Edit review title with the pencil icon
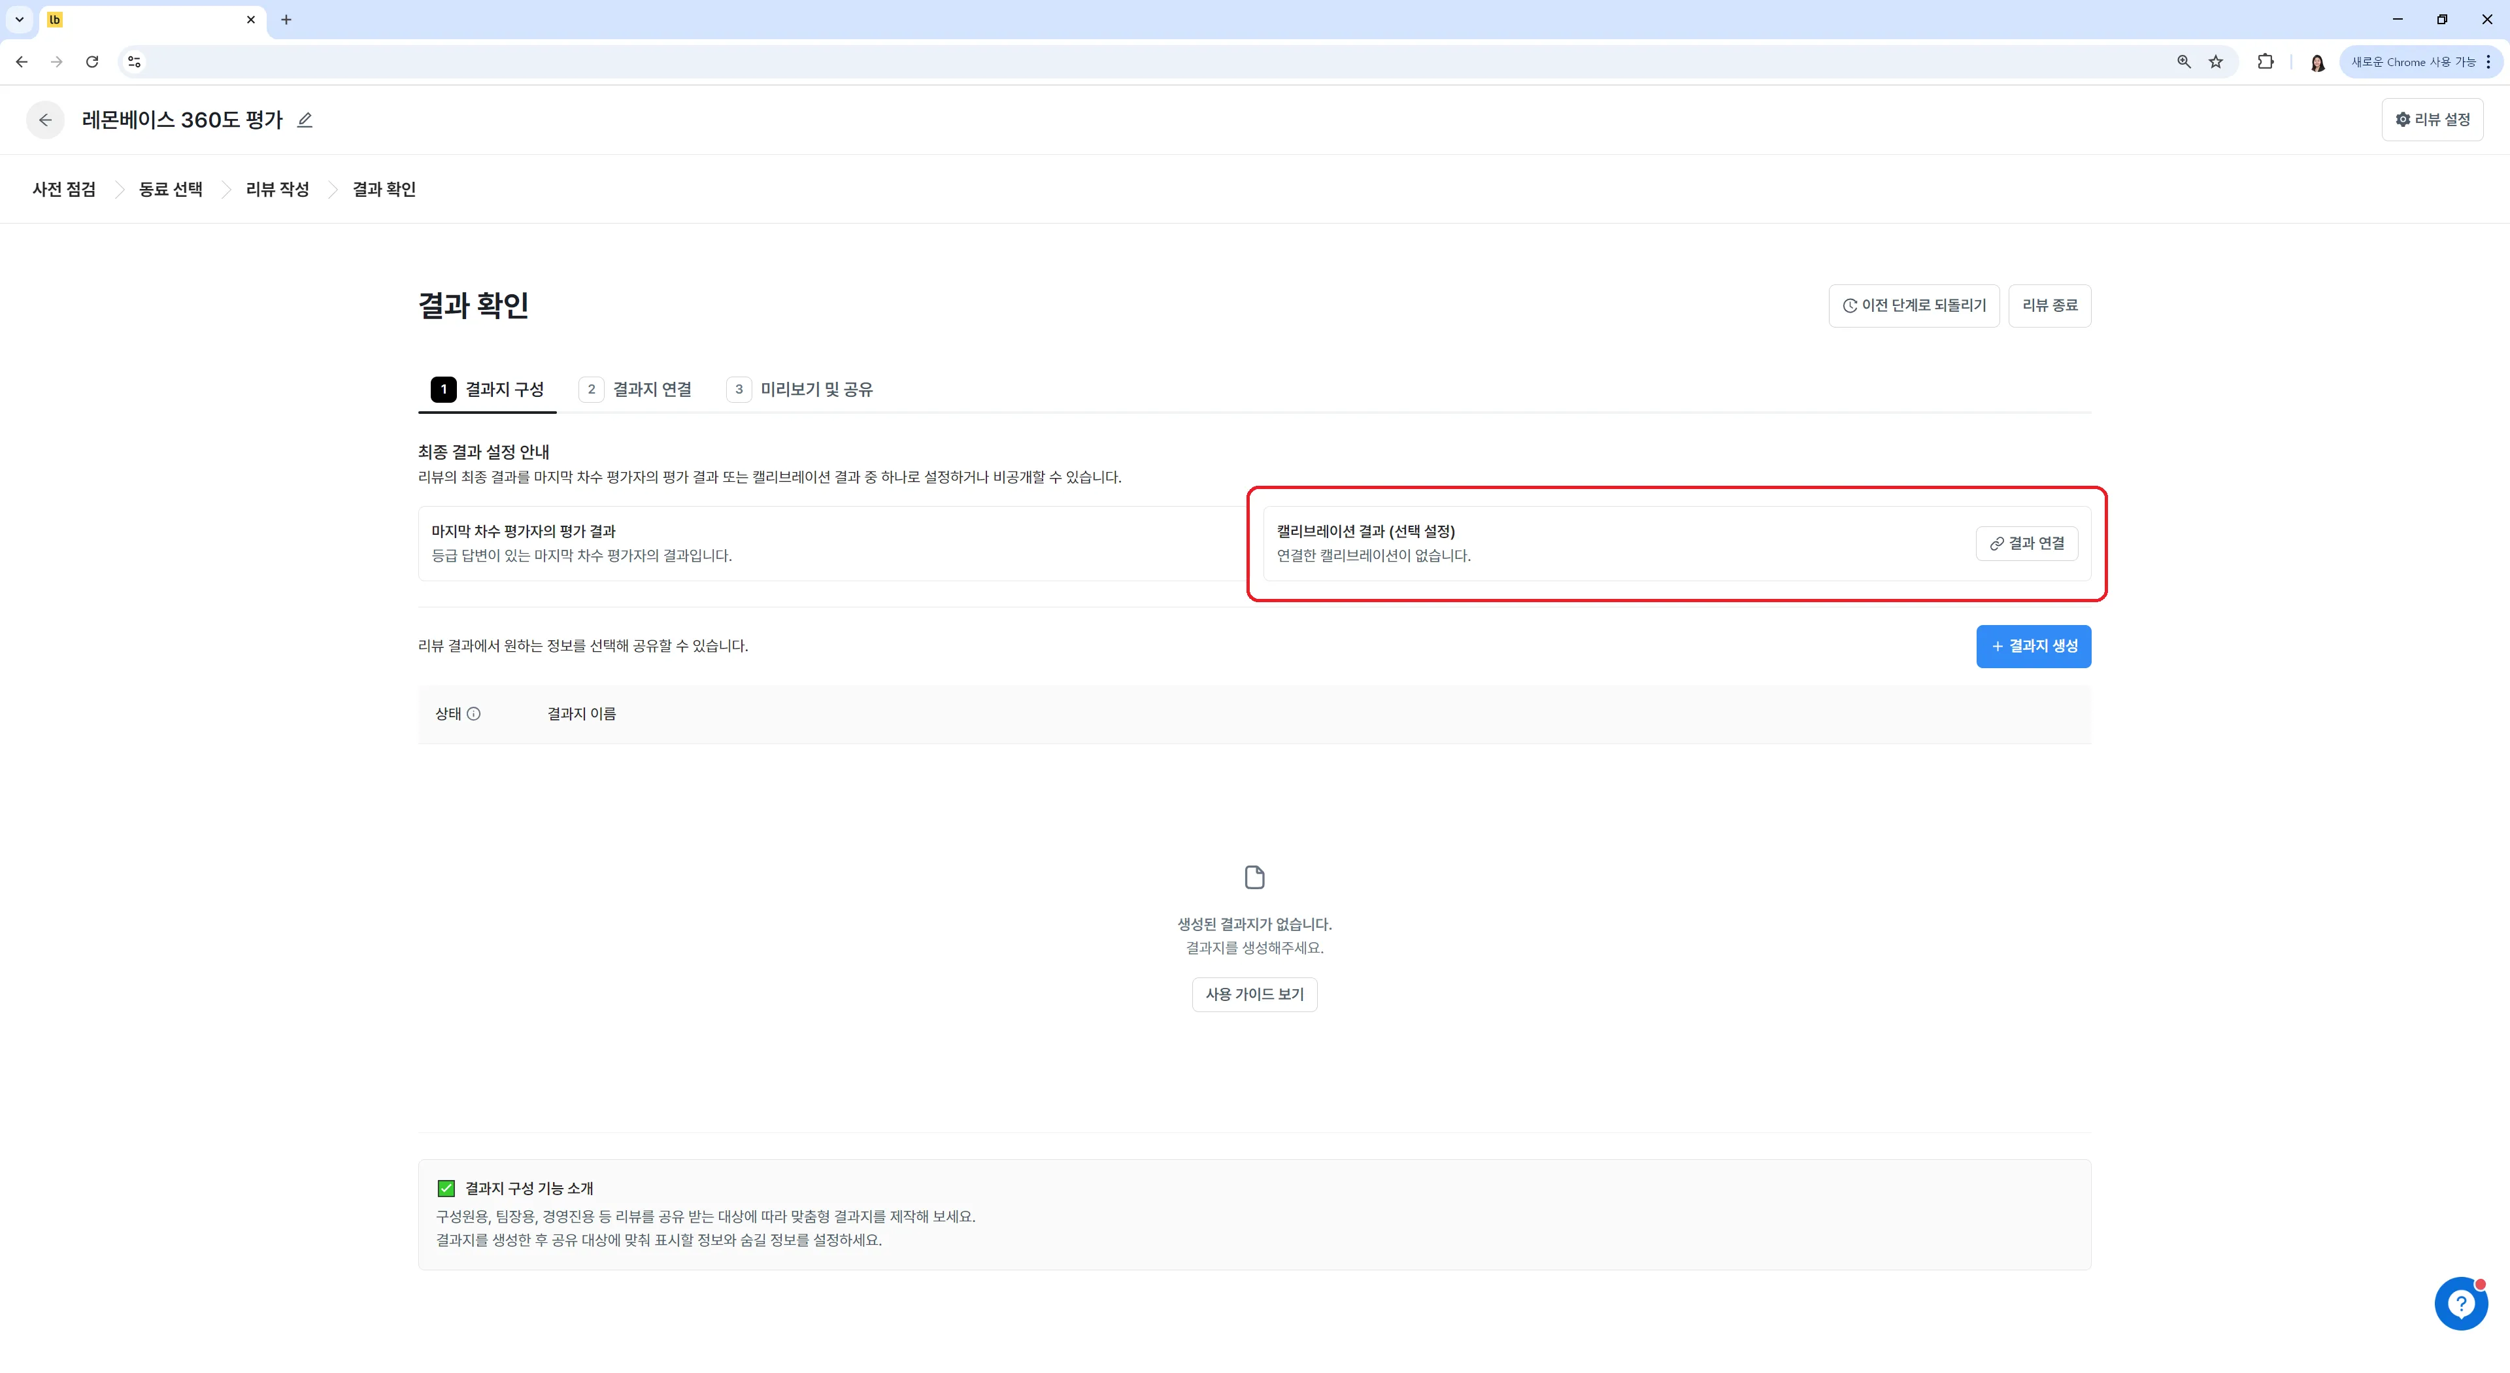This screenshot has width=2510, height=1373. [x=305, y=120]
